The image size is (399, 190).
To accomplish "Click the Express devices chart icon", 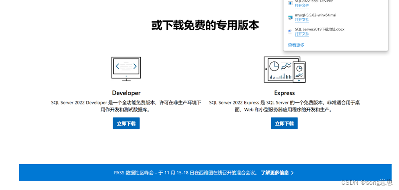I will coord(284,70).
